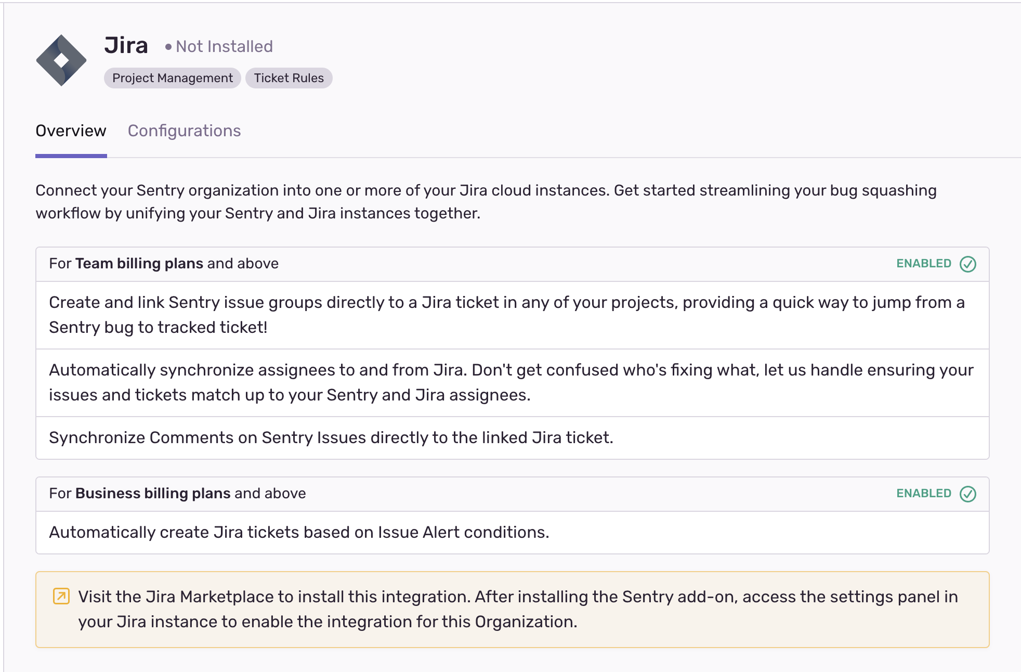
Task: Switch to the Configurations tab
Action: click(185, 131)
